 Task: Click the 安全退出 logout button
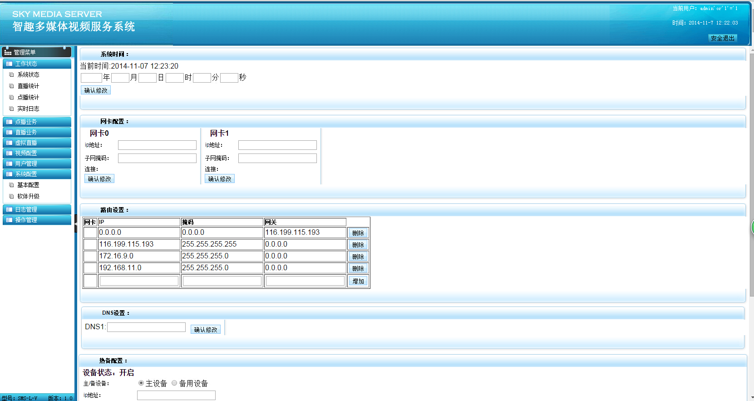pos(723,38)
